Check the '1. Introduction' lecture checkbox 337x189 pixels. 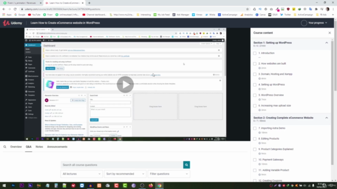255,53
